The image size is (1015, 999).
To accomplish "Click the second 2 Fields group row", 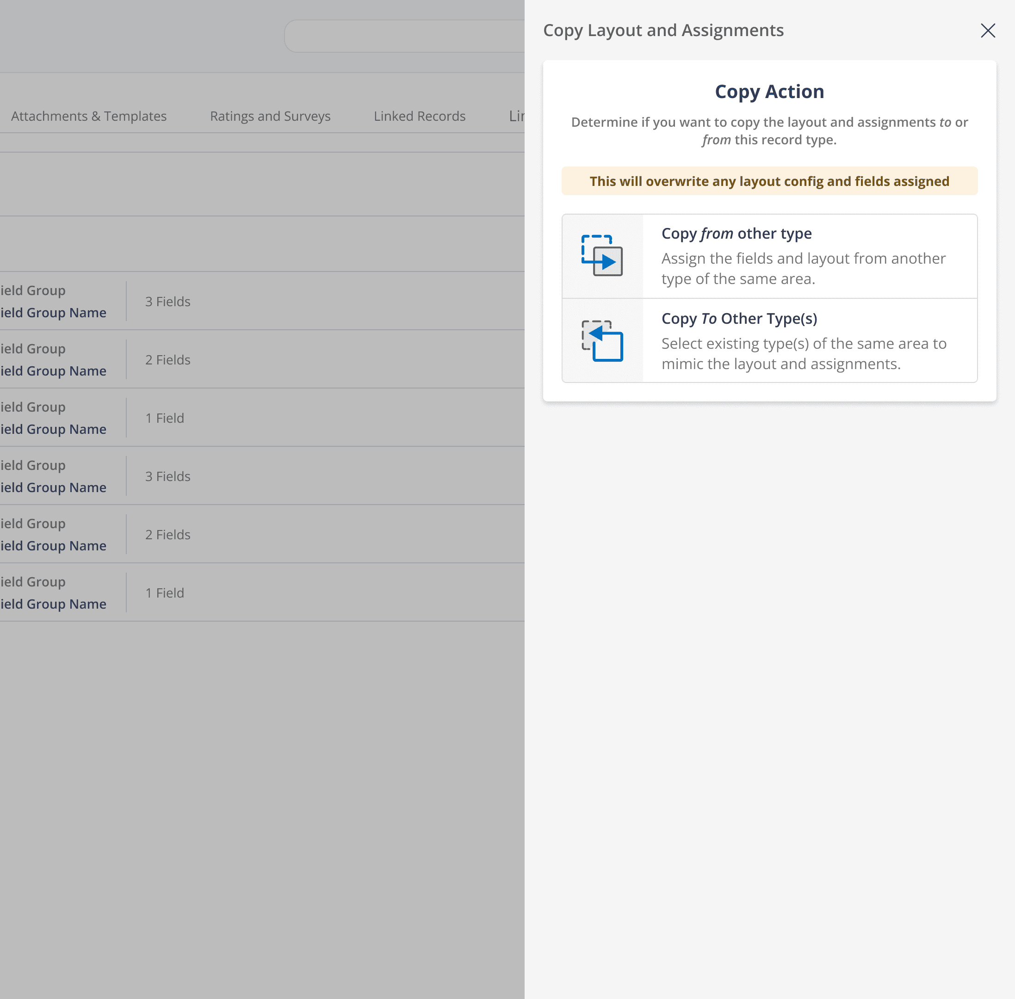I will pyautogui.click(x=167, y=535).
